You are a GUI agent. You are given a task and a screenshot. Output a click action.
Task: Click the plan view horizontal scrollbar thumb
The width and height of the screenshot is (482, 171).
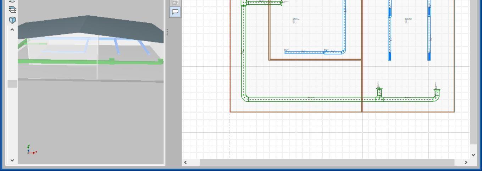[x=326, y=162]
